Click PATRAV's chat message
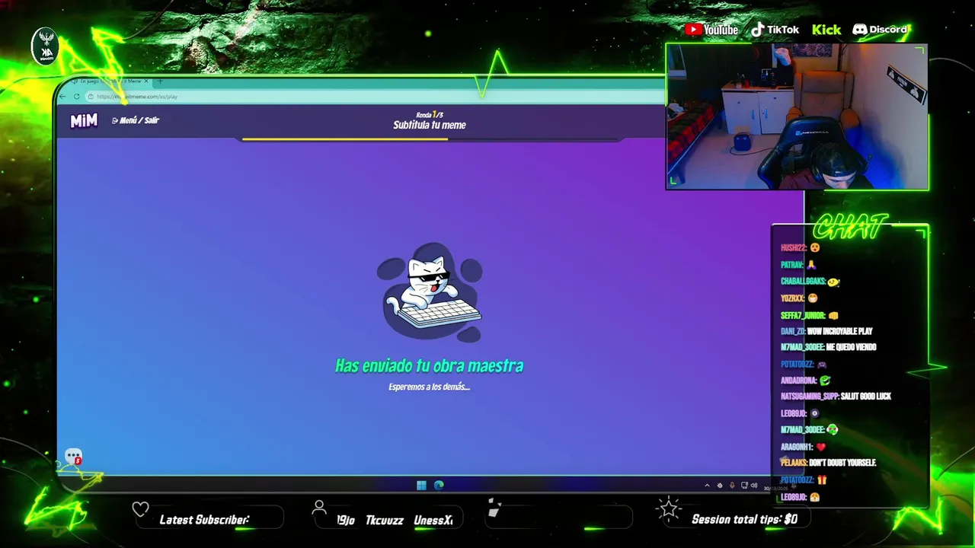This screenshot has width=975, height=548. point(798,265)
